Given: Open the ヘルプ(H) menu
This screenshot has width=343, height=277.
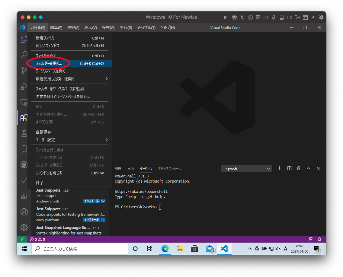Looking at the screenshot, I should (x=168, y=27).
